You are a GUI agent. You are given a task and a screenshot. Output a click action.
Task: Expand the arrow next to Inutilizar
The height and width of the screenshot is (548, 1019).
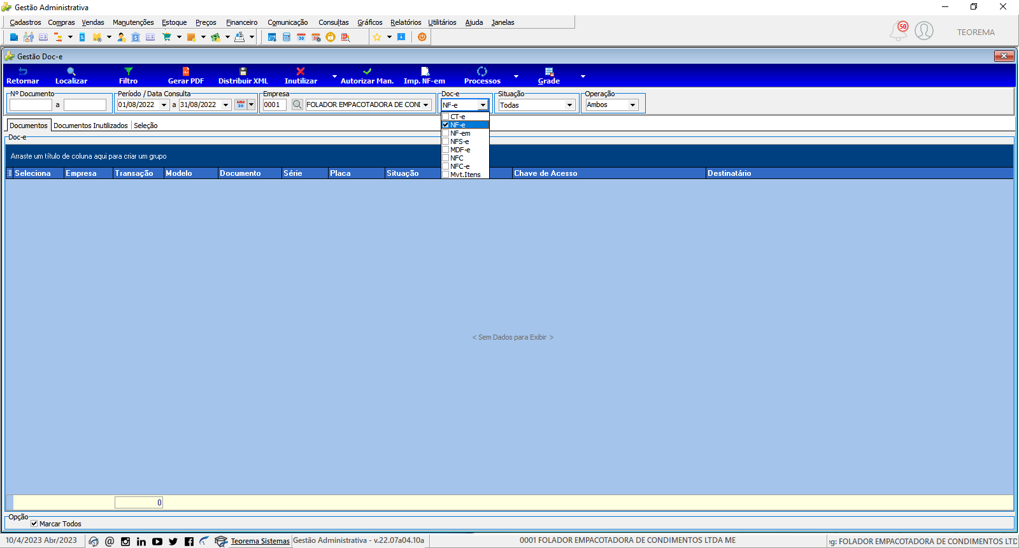click(334, 76)
